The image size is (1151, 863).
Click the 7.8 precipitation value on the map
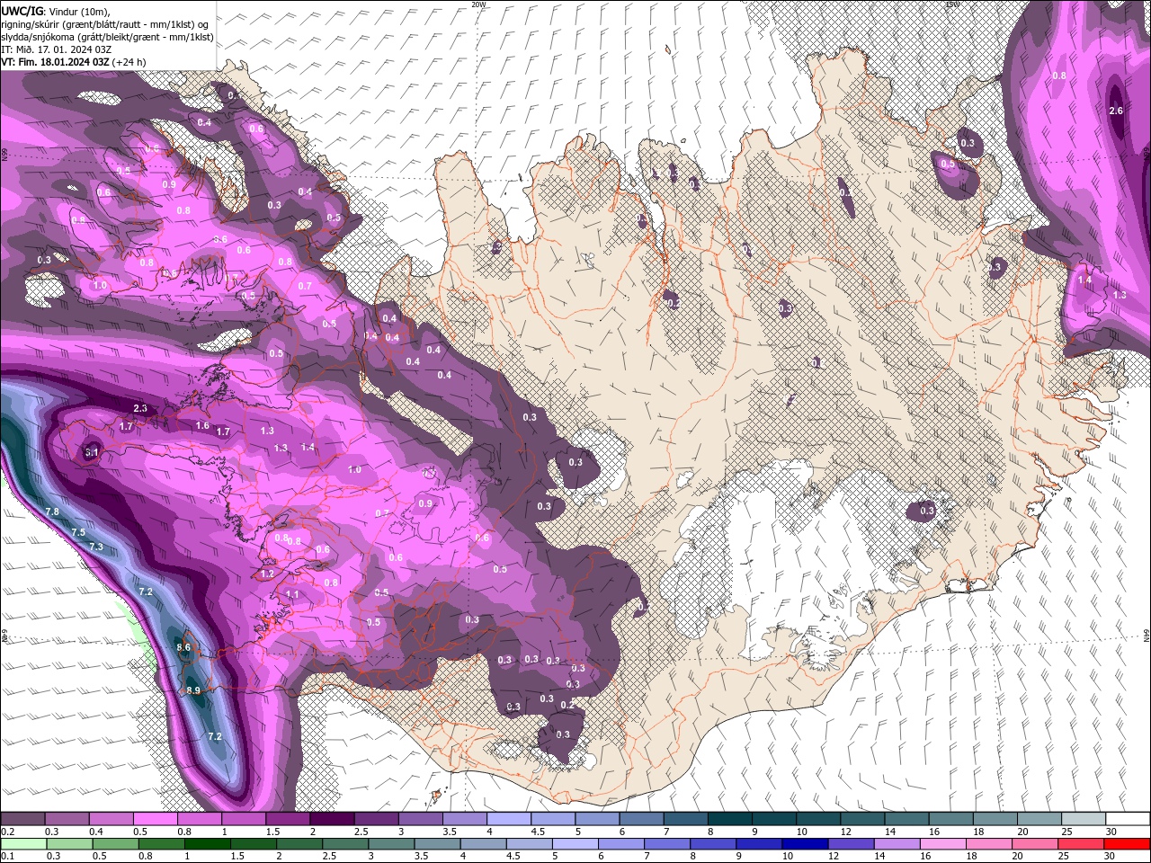coord(52,512)
